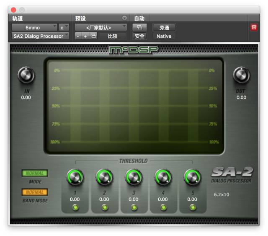Click band 2 threshold value 0.00
Image resolution: width=268 pixels, height=236 pixels.
pos(104,199)
